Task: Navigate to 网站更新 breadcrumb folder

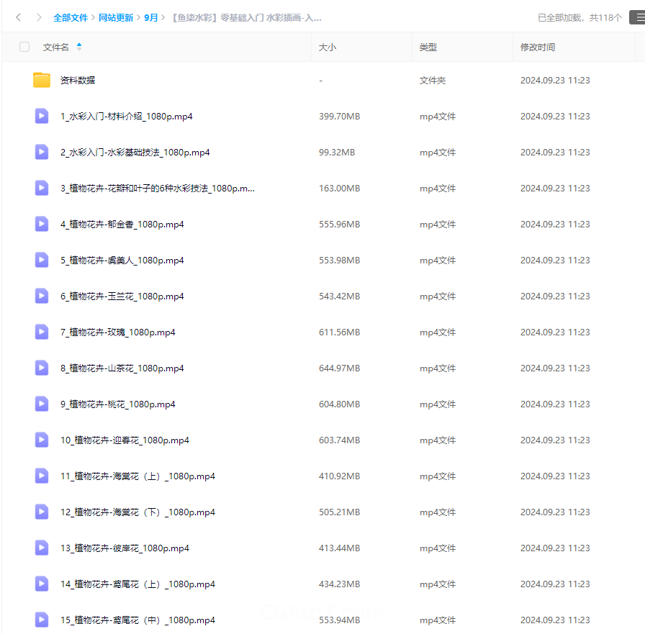Action: 116,17
